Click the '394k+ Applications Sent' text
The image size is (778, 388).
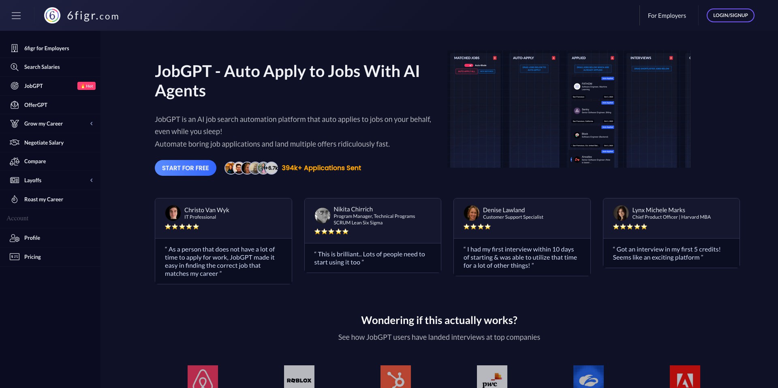(x=321, y=168)
